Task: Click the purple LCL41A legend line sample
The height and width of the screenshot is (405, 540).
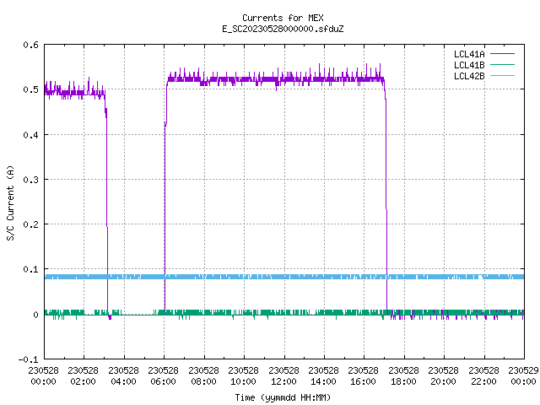Action: 502,54
